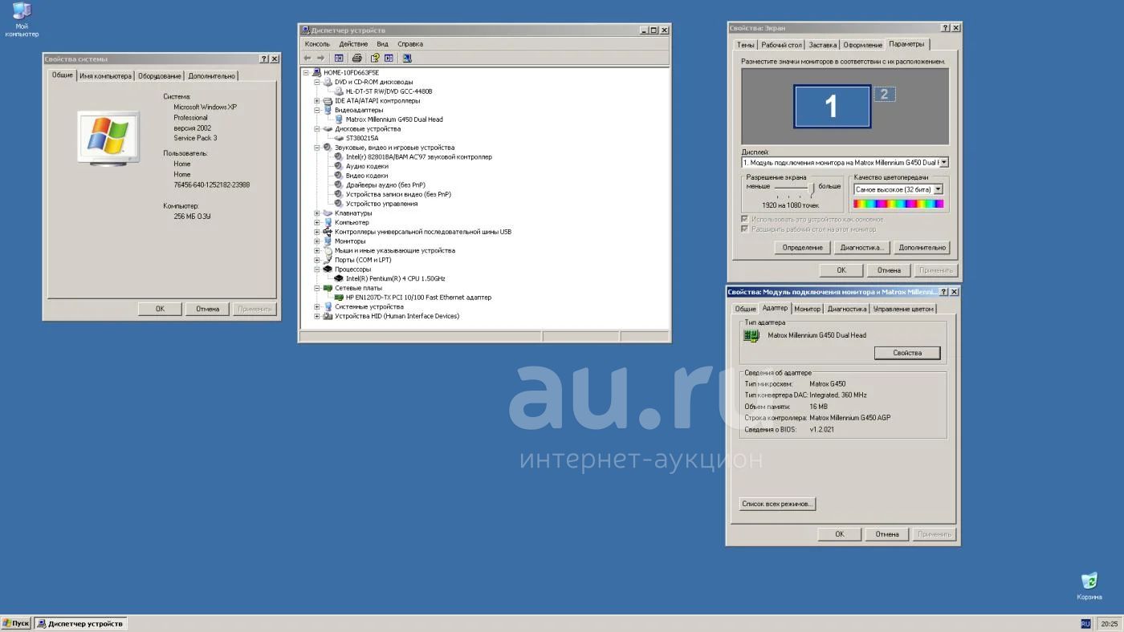Click the Диагностика... button in display settings
1124x632 pixels.
(x=862, y=248)
